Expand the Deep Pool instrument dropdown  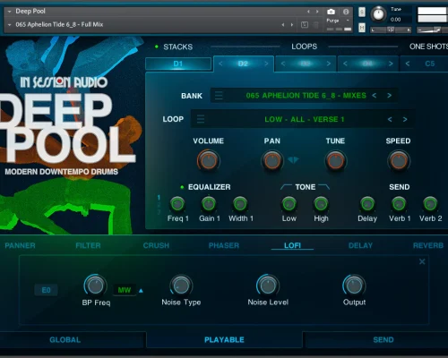[x=10, y=12]
